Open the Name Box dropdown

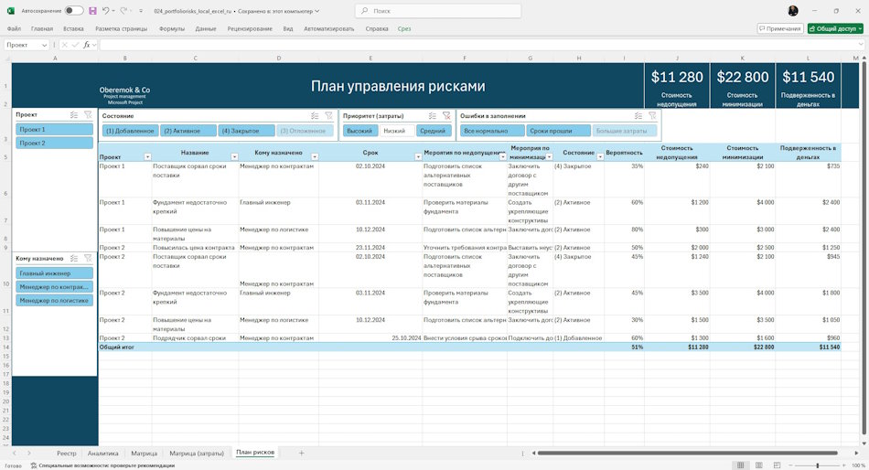click(44, 45)
